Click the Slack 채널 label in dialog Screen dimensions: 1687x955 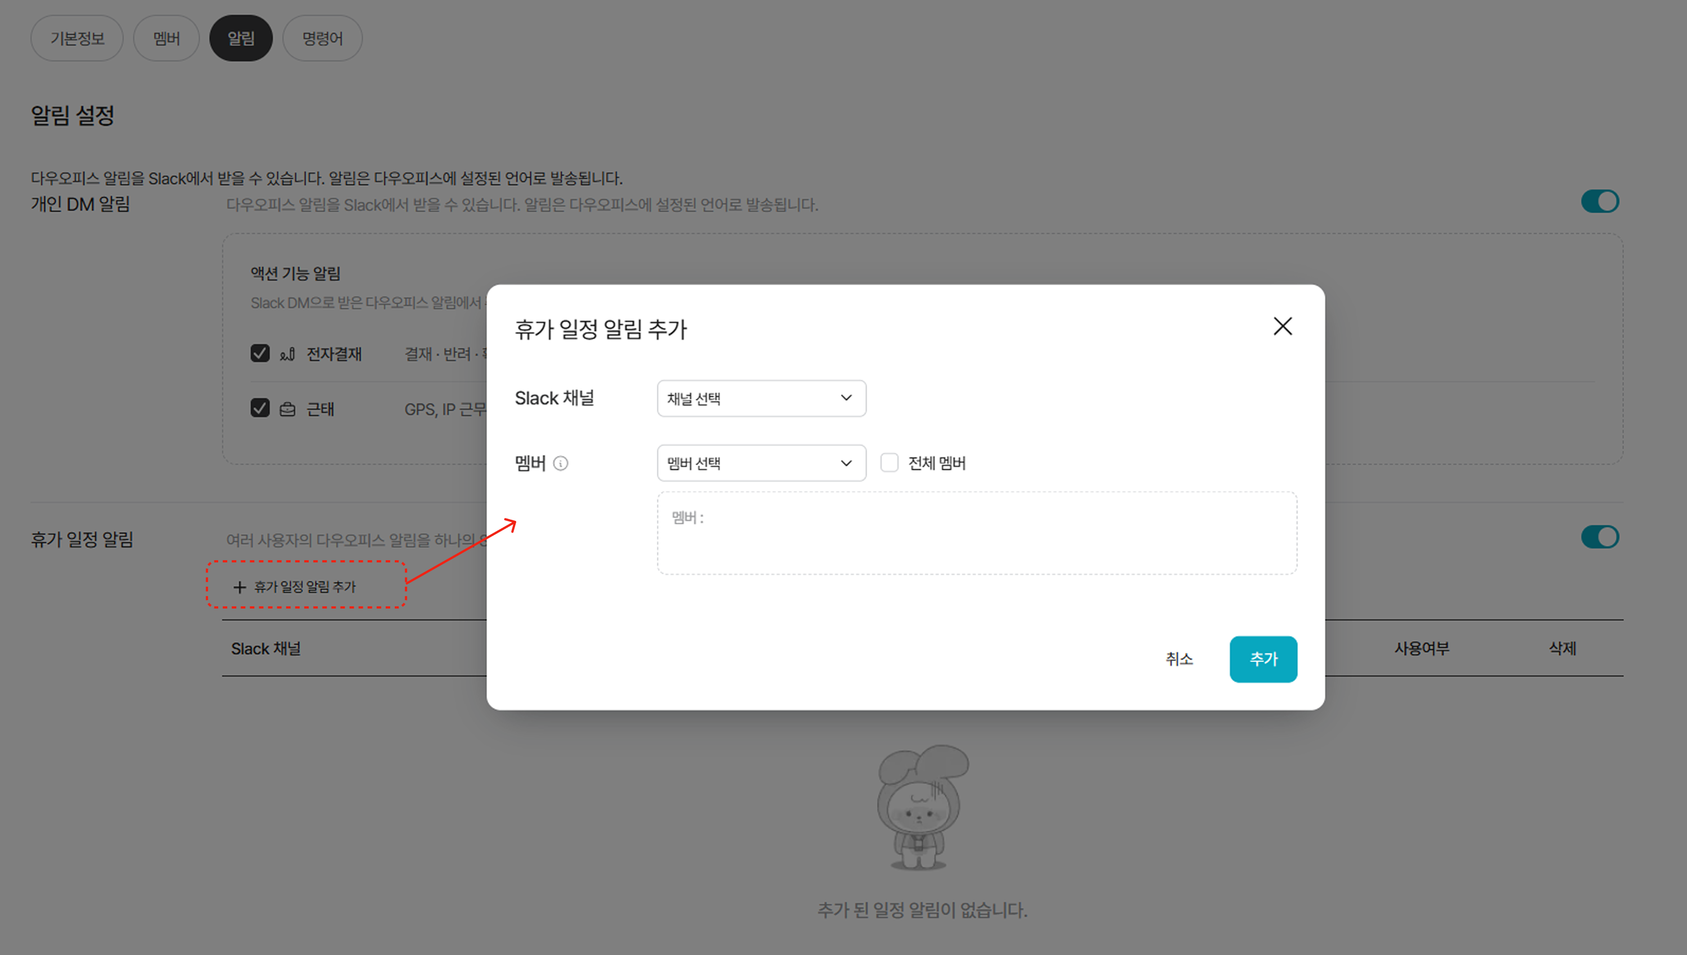coord(554,398)
